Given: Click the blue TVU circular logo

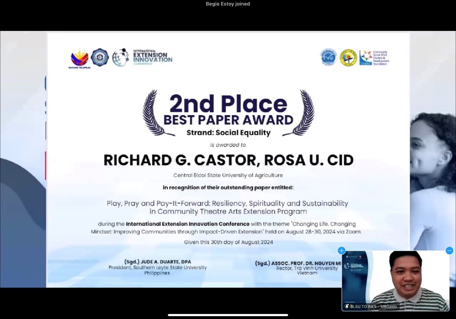Looking at the screenshot, I should click(x=328, y=57).
